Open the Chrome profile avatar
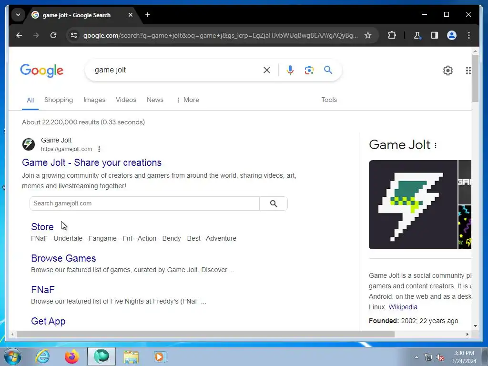The width and height of the screenshot is (488, 366). click(452, 35)
